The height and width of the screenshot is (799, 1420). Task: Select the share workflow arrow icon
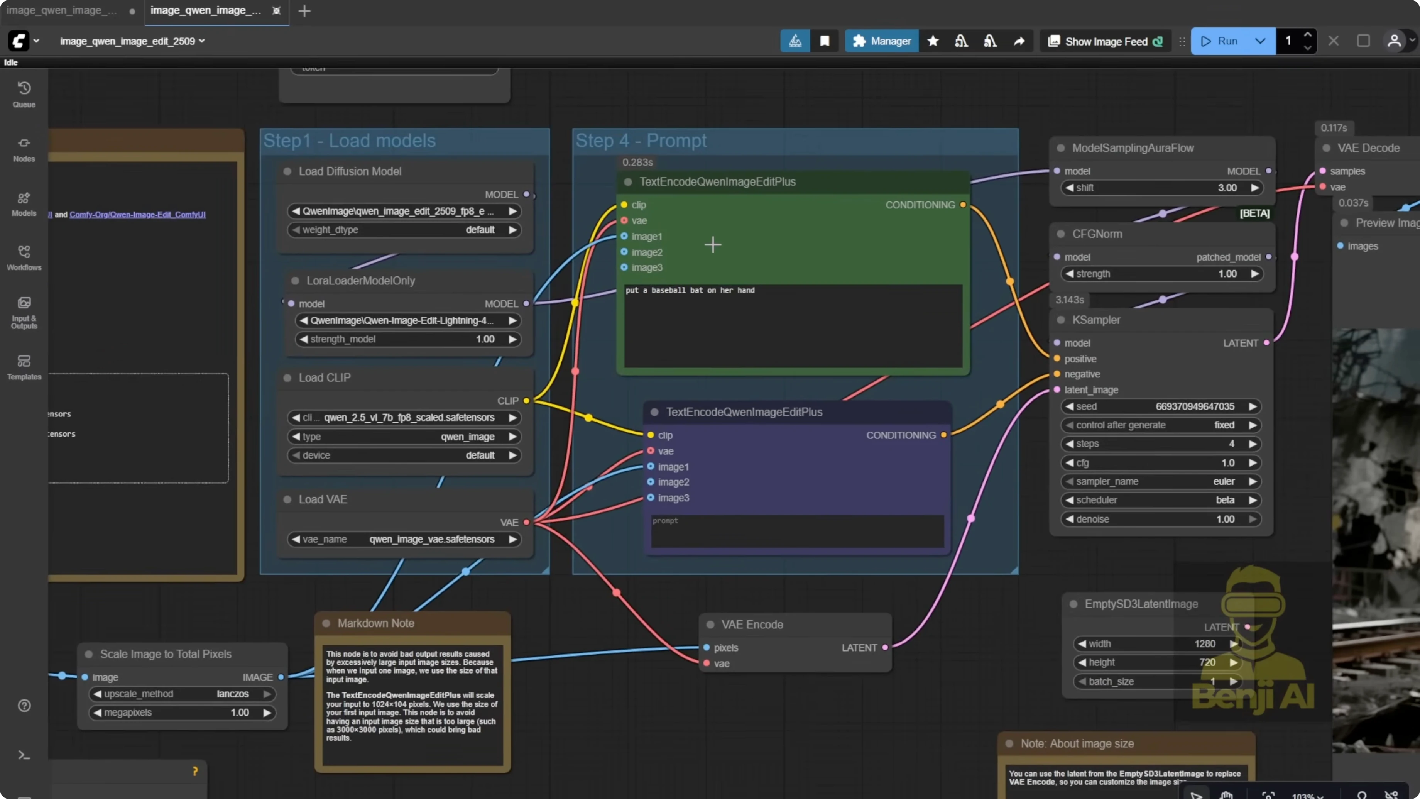[x=1019, y=41]
